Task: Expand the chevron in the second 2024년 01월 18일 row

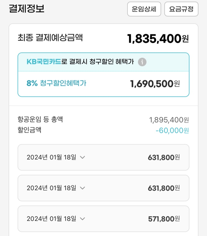Action: pyautogui.click(x=82, y=188)
